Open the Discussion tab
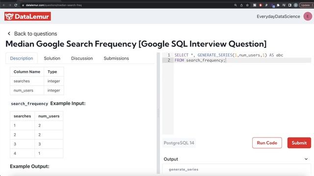 pyautogui.click(x=82, y=58)
